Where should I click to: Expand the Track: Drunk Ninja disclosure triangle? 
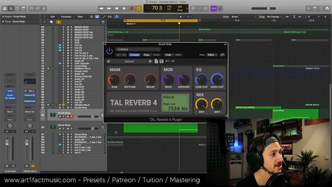click(3, 21)
